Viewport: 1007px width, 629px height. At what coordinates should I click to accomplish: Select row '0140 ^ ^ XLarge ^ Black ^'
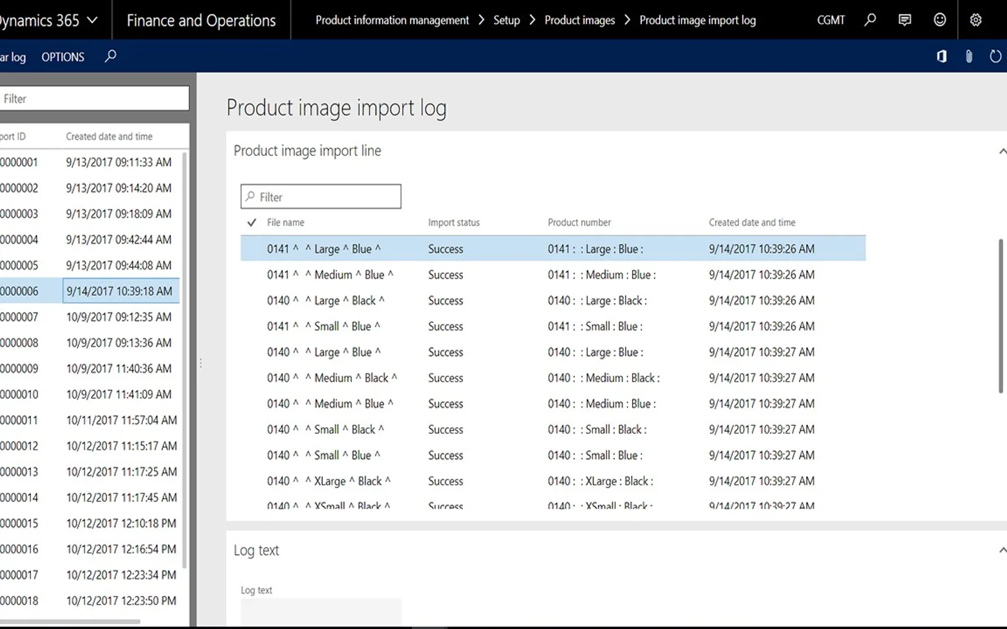click(553, 481)
